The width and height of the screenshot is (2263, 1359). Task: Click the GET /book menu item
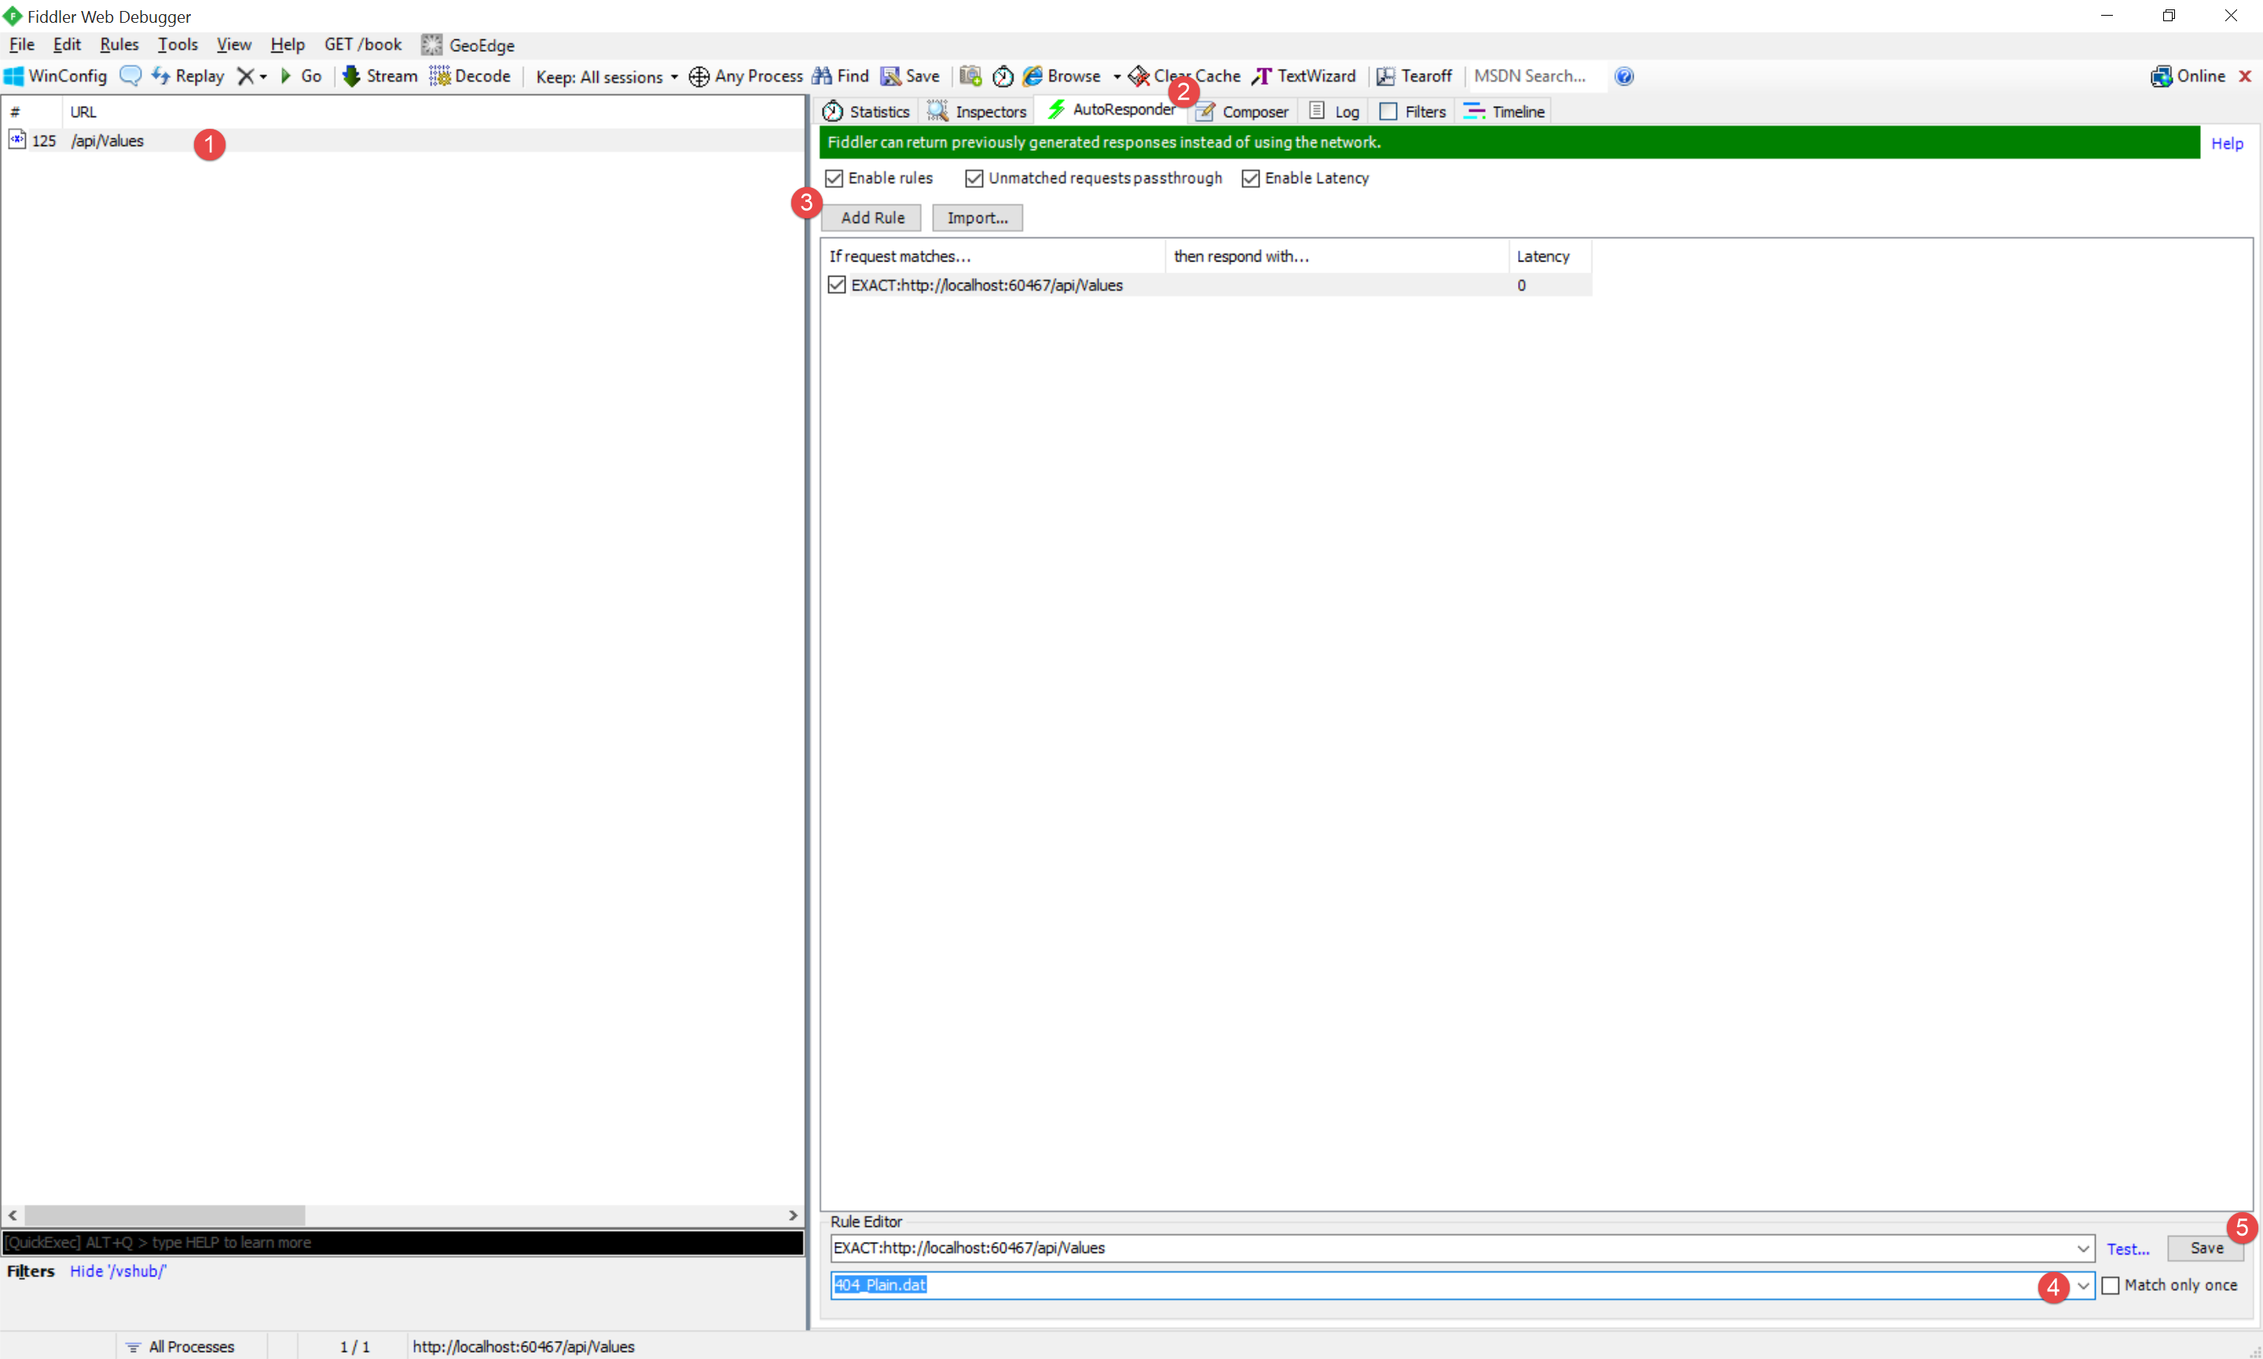click(363, 44)
